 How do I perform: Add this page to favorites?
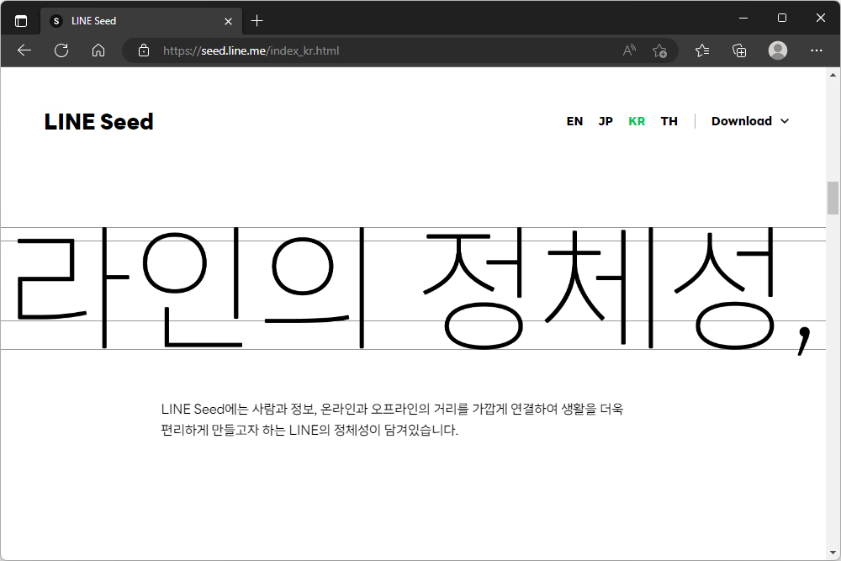tap(659, 50)
